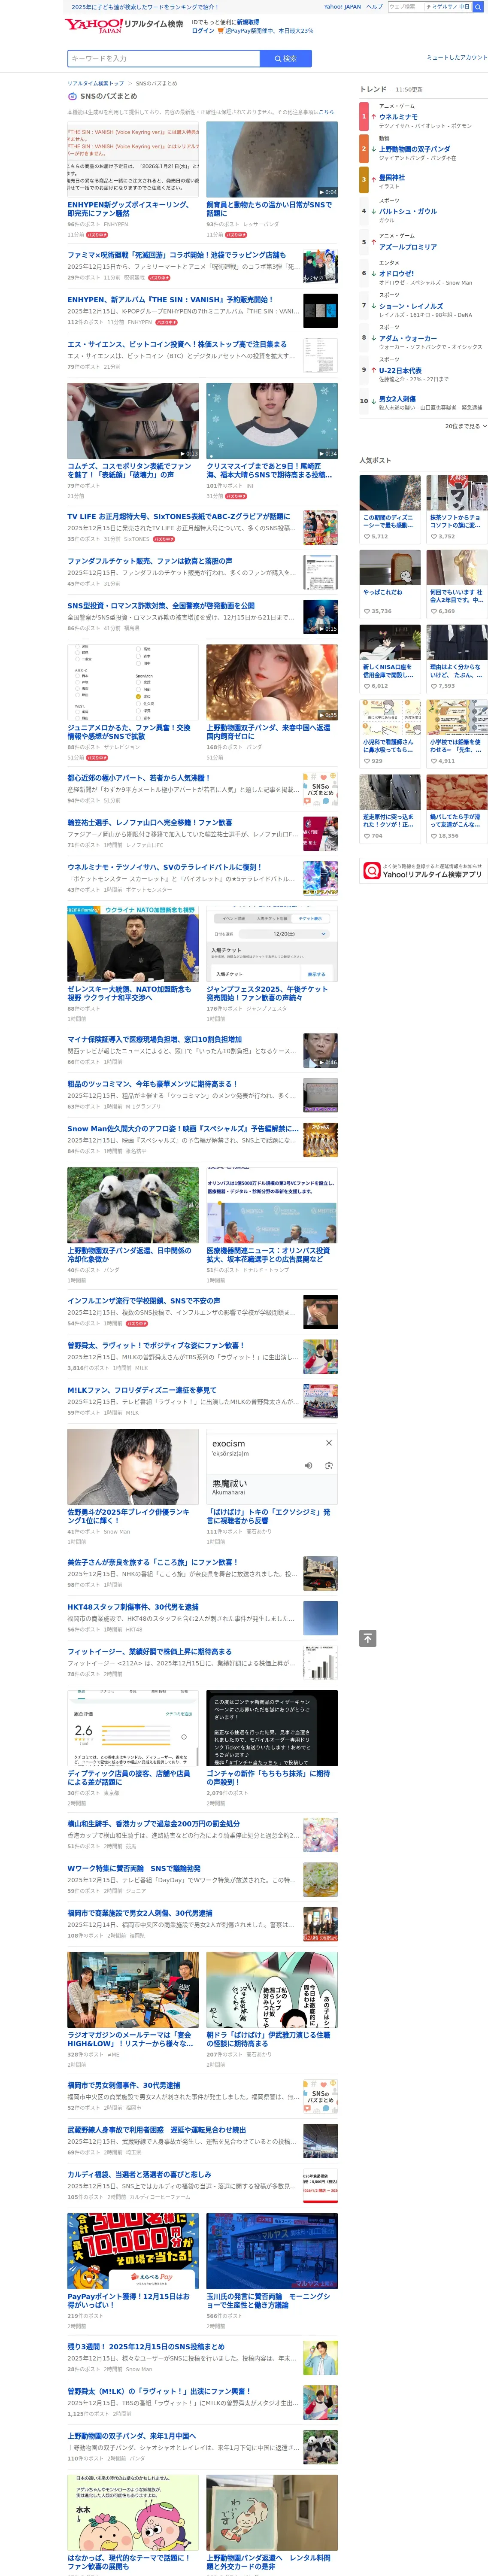The width and height of the screenshot is (488, 2576).
Task: Open 粗品のツッコミマン article
Action: click(153, 1084)
